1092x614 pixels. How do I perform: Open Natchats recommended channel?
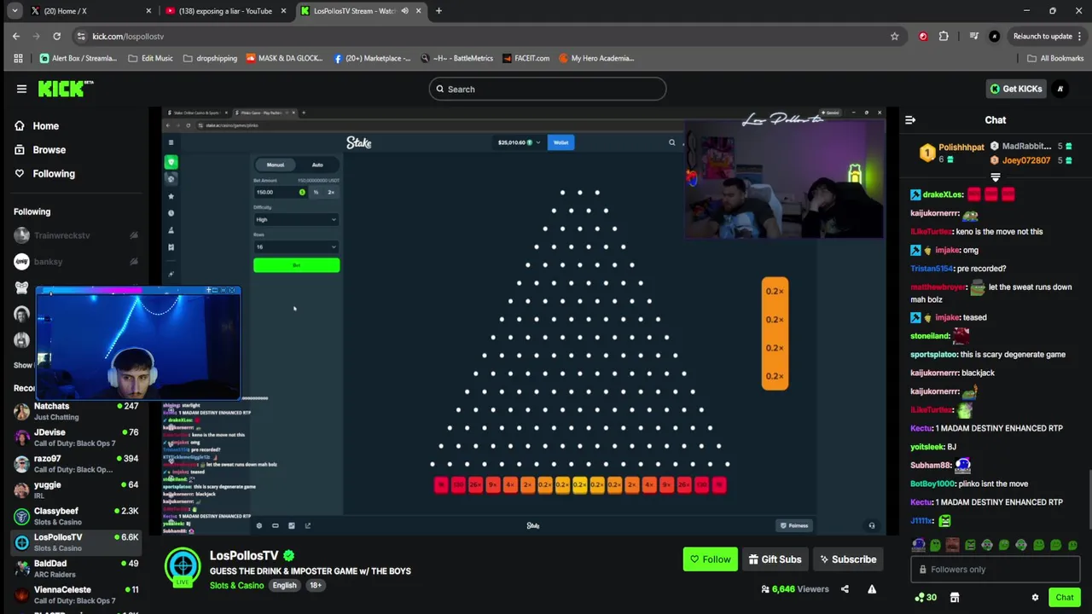pyautogui.click(x=75, y=411)
